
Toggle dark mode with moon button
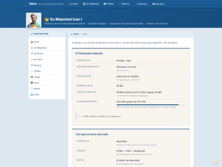coord(216,161)
